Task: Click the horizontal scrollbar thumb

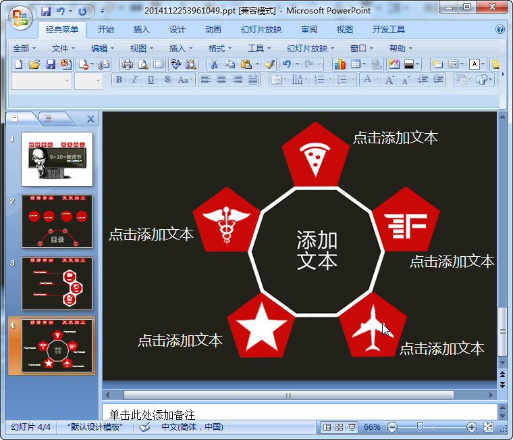Action: (289, 395)
